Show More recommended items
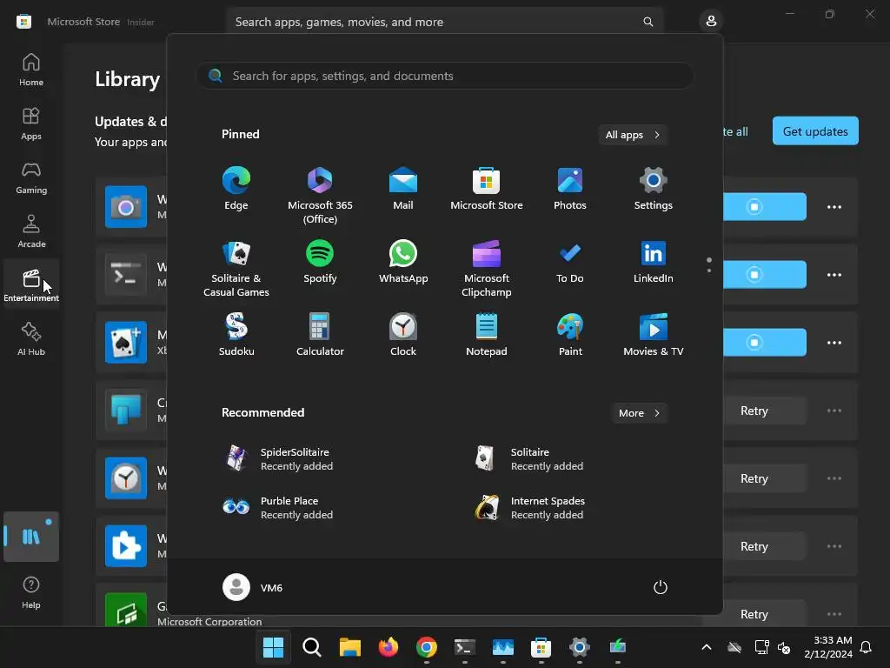 pos(639,413)
